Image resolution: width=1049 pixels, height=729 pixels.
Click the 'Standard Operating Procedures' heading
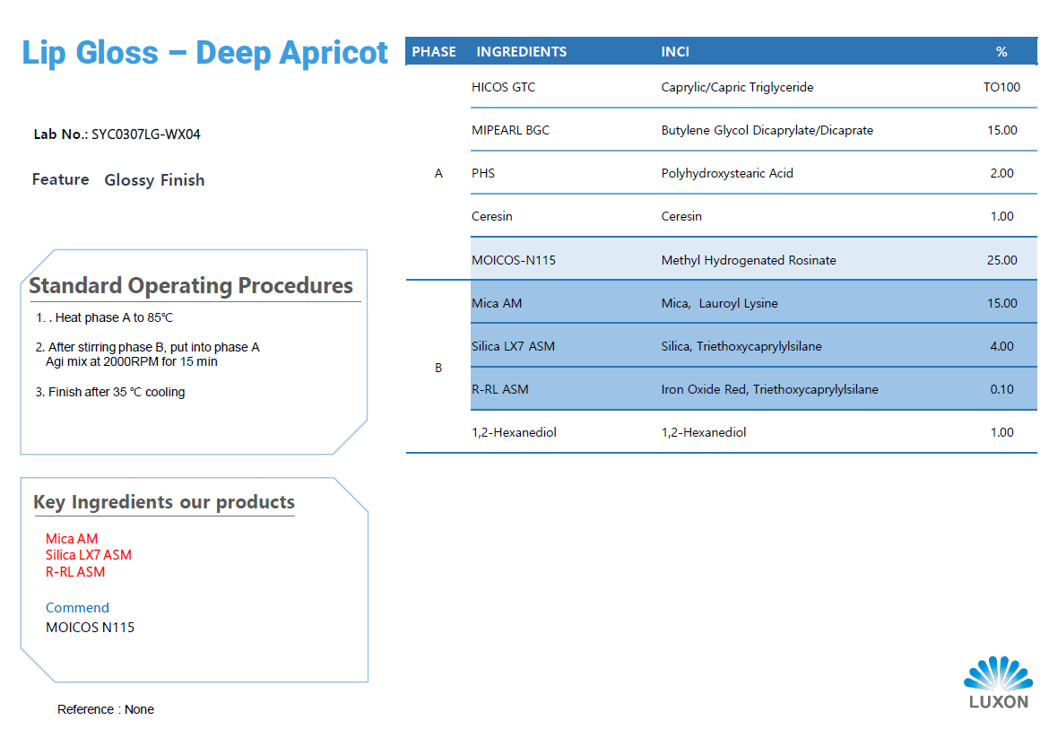click(x=191, y=285)
